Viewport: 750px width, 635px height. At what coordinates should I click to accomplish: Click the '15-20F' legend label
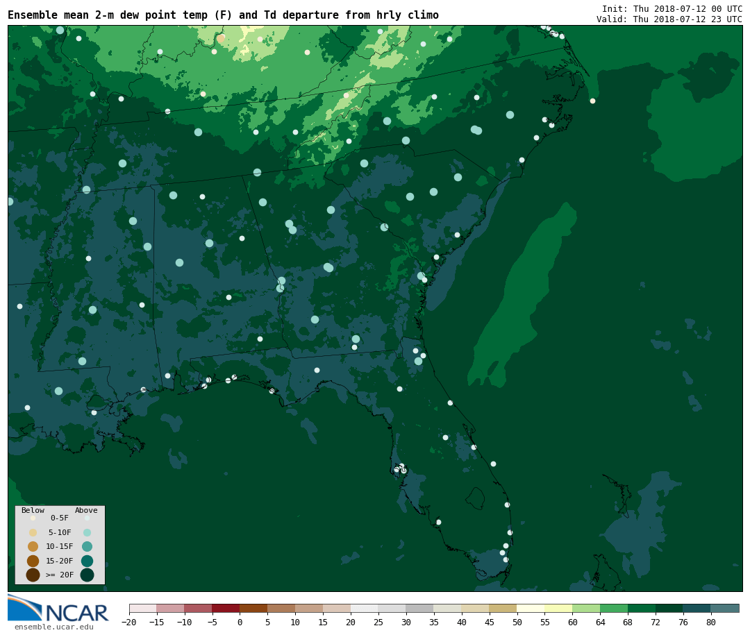point(59,561)
